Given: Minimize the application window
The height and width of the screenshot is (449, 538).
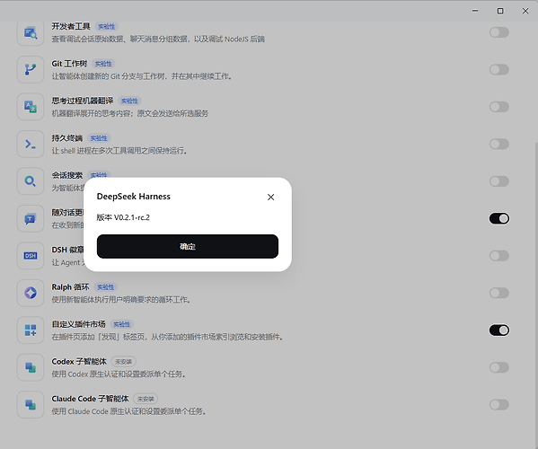Looking at the screenshot, I should 475,11.
